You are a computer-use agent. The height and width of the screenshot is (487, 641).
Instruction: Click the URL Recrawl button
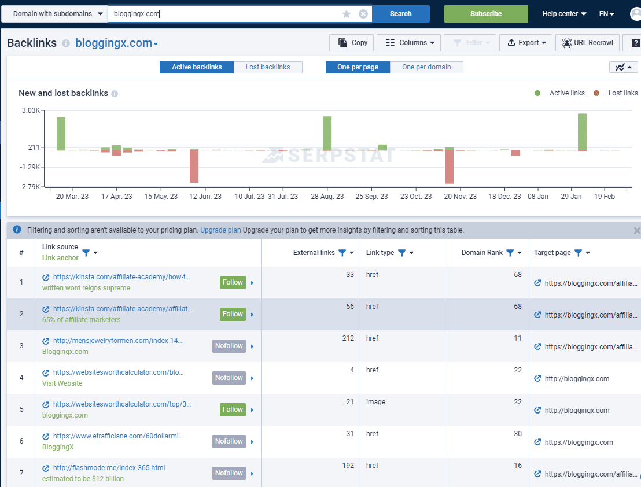point(587,43)
